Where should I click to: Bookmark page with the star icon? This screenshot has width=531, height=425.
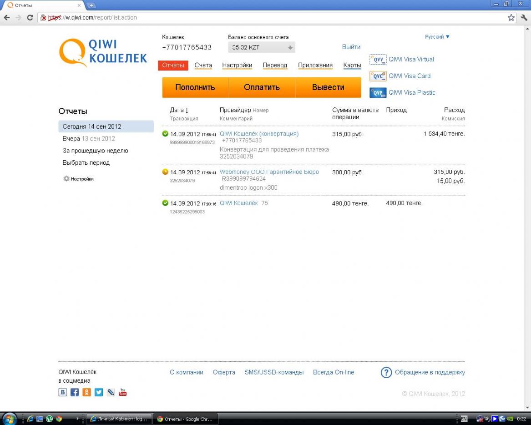point(511,18)
